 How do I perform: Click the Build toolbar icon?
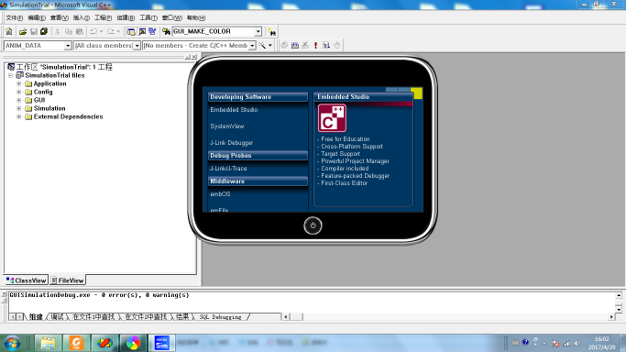[295, 45]
